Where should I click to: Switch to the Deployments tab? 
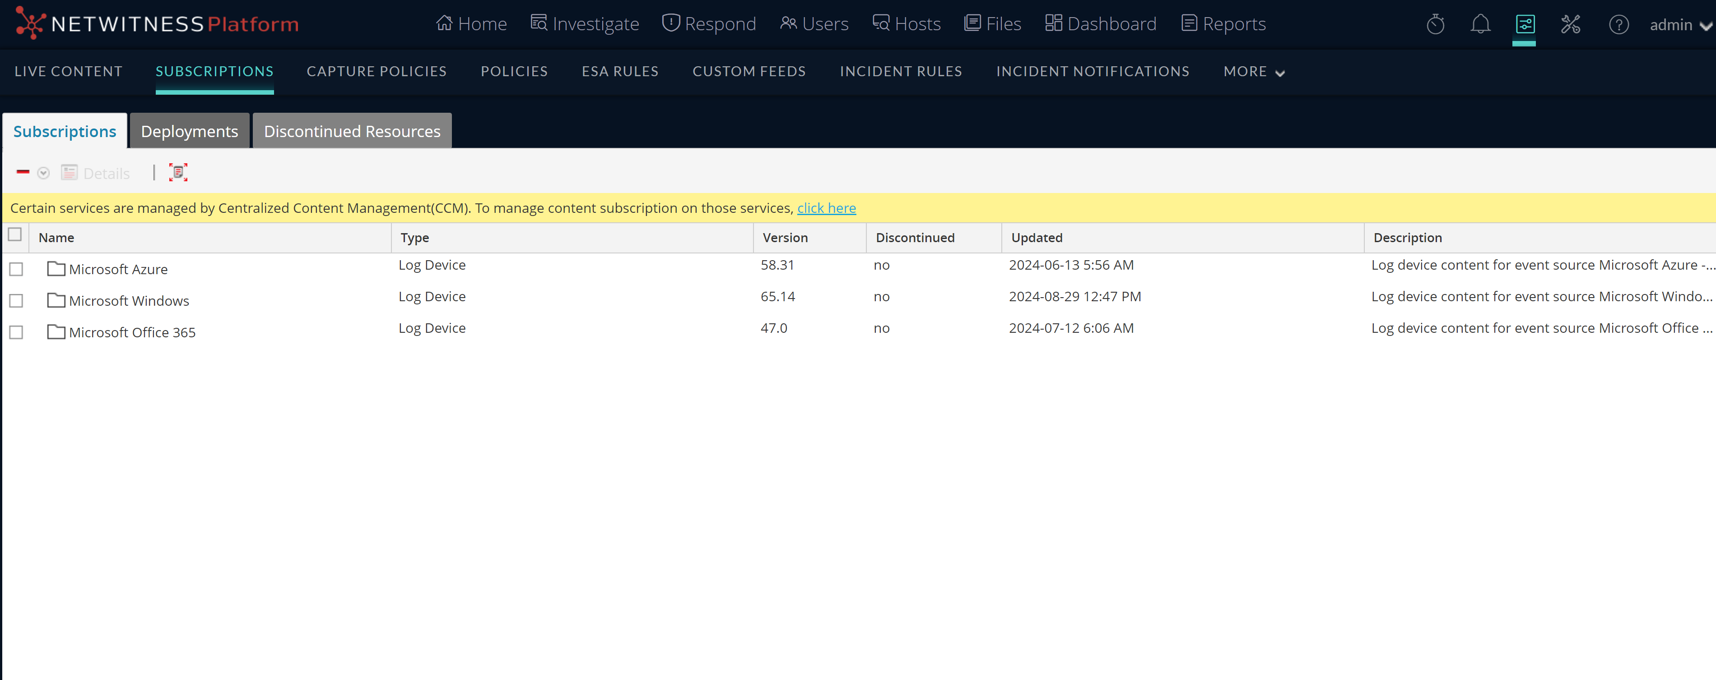[189, 131]
